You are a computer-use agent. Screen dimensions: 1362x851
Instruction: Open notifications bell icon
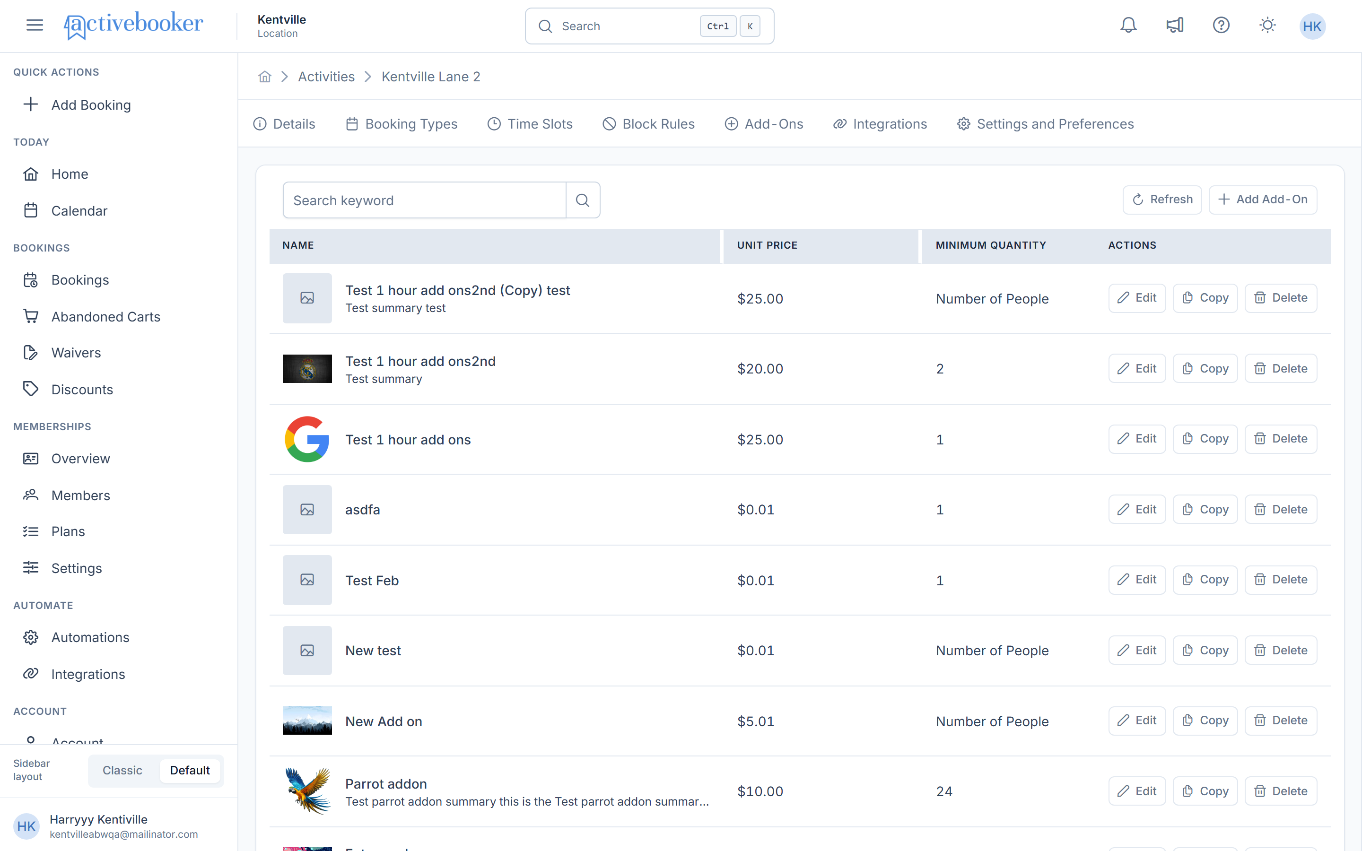pos(1128,26)
